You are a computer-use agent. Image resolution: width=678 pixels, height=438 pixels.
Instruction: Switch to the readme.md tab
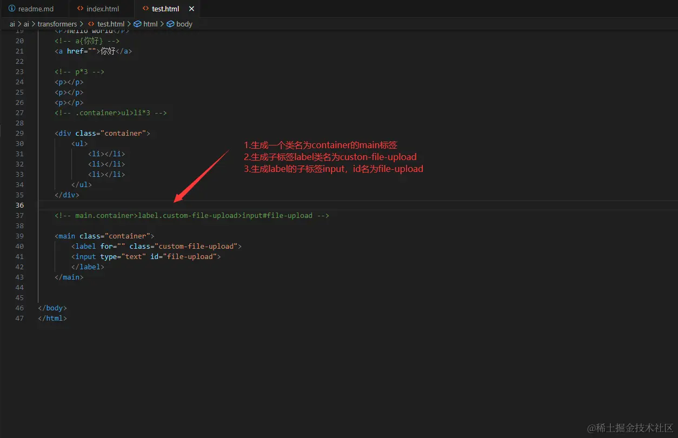[x=35, y=9]
